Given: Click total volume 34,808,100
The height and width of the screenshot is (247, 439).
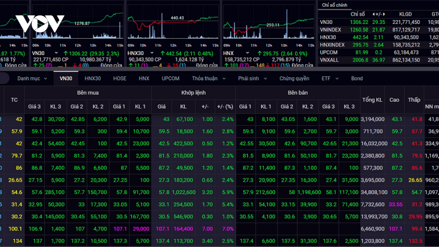Looking at the screenshot, I should 374,192.
